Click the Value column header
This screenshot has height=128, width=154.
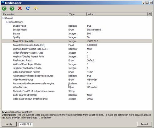point(117,14)
